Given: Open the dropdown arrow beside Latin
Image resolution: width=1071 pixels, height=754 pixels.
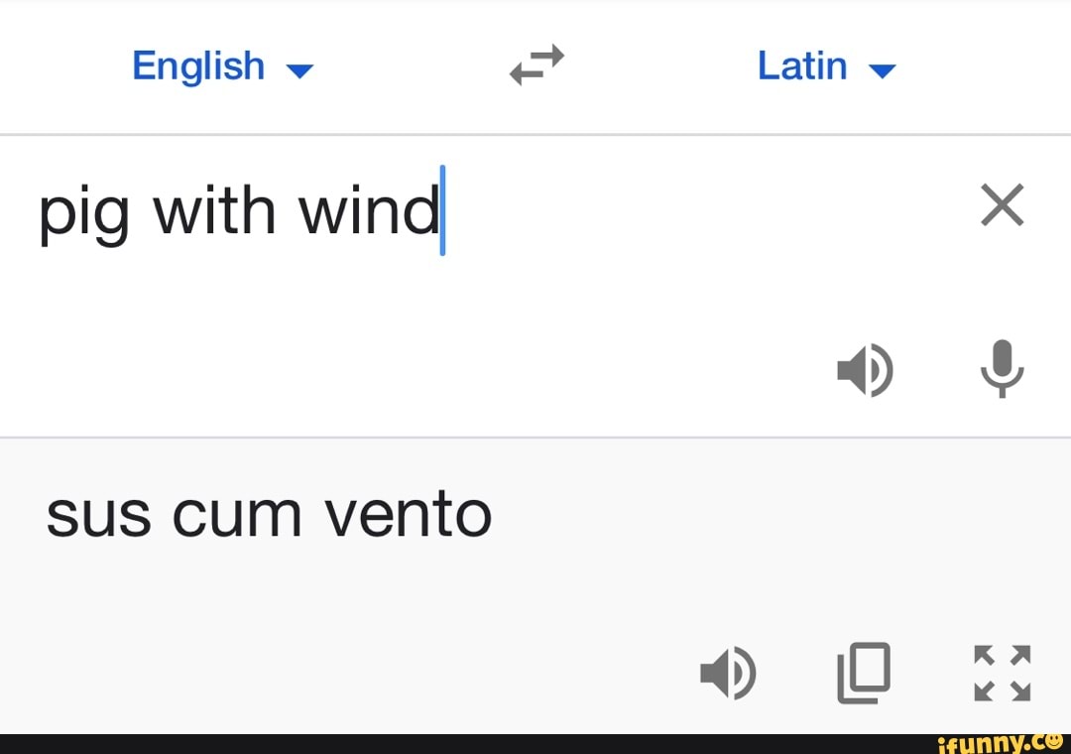Looking at the screenshot, I should tap(882, 70).
